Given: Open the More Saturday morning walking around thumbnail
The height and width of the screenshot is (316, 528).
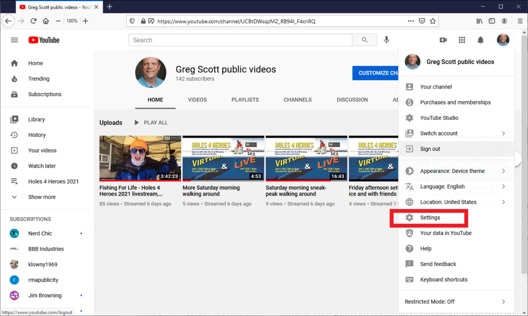Looking at the screenshot, I should click(223, 159).
